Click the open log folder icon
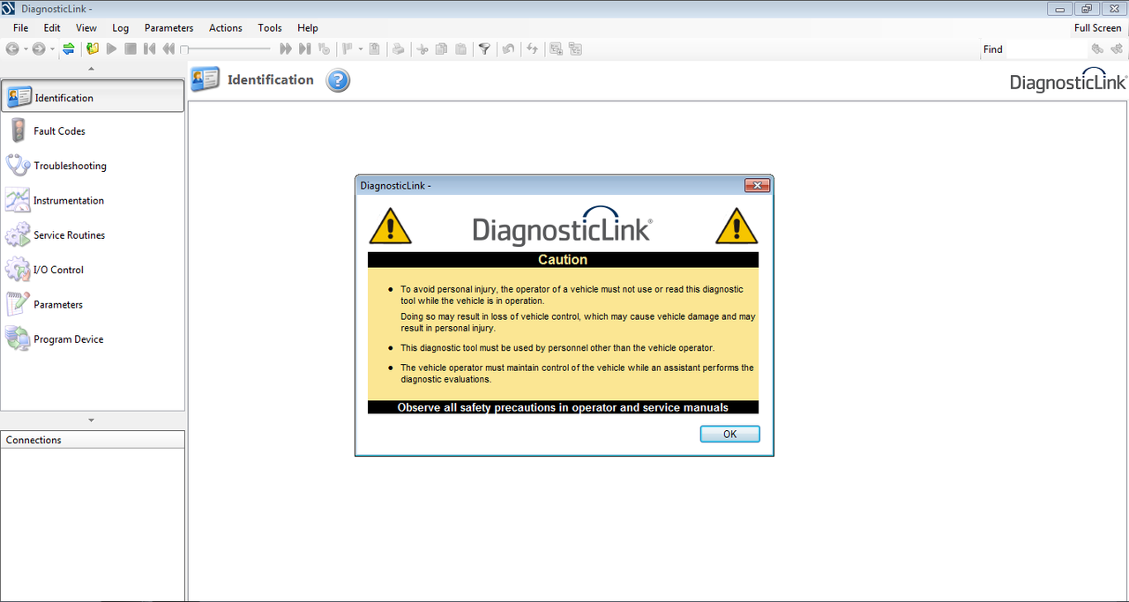Viewport: 1129px width, 602px height. tap(93, 49)
